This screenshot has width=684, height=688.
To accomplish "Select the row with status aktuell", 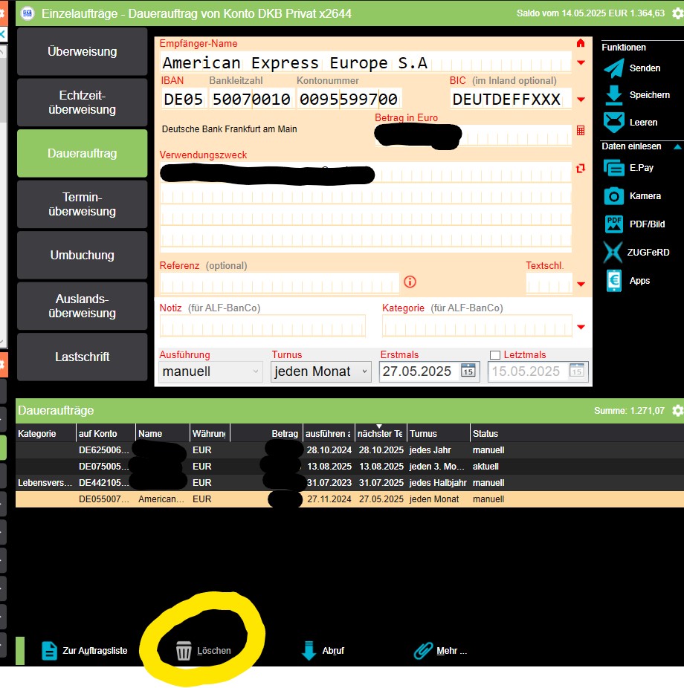I will click(349, 467).
